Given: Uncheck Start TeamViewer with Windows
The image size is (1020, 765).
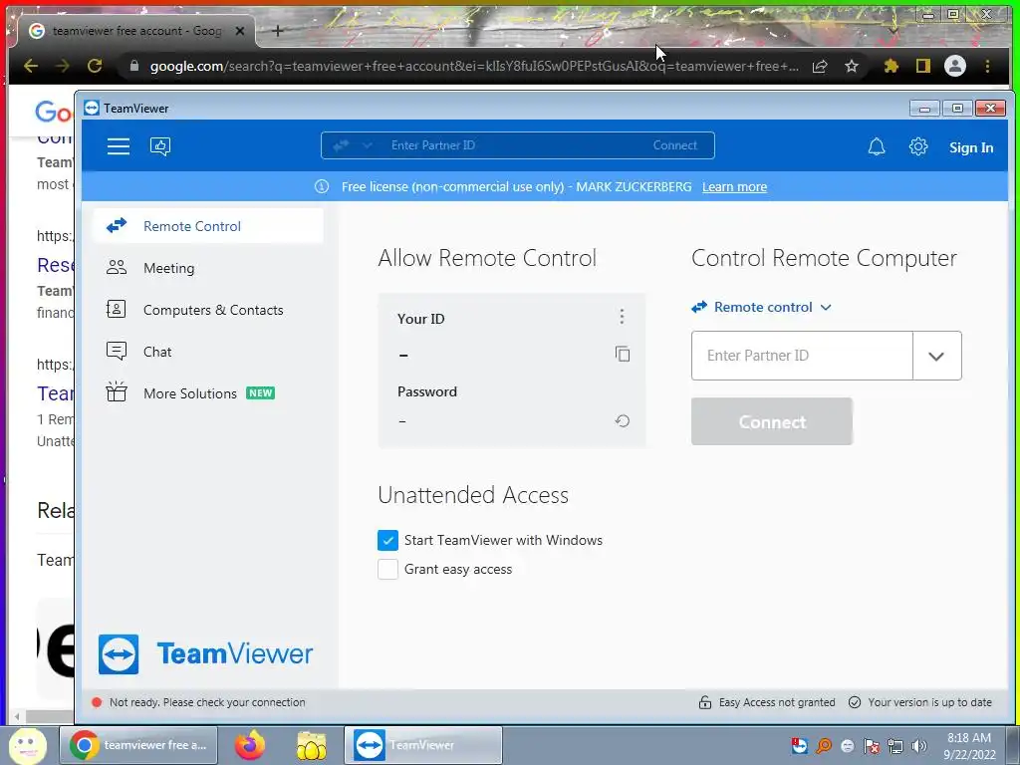Looking at the screenshot, I should [x=387, y=540].
